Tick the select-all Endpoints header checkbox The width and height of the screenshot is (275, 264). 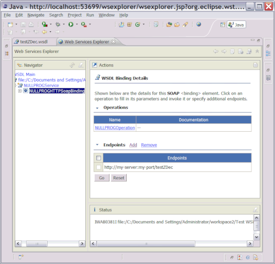pyautogui.click(x=98, y=158)
